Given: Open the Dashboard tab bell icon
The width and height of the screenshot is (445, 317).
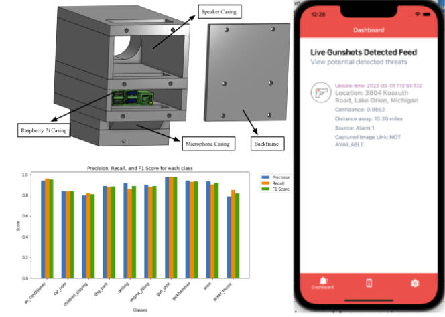Looking at the screenshot, I should 324,282.
